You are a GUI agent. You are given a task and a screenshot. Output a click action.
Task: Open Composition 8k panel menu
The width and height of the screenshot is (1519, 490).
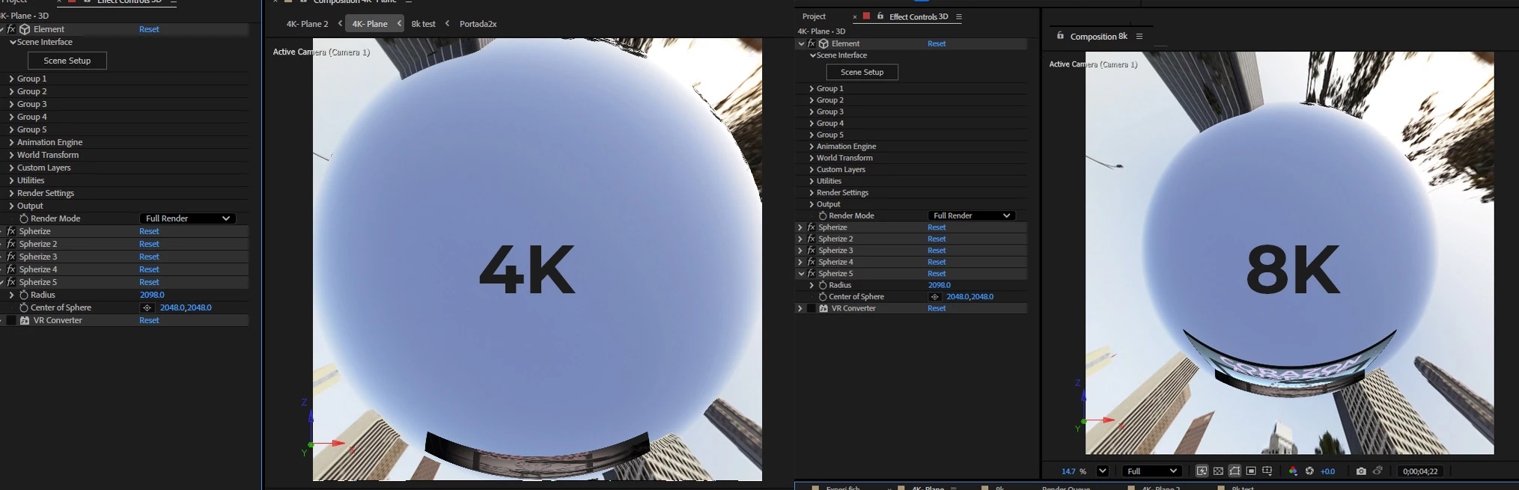pyautogui.click(x=1139, y=36)
